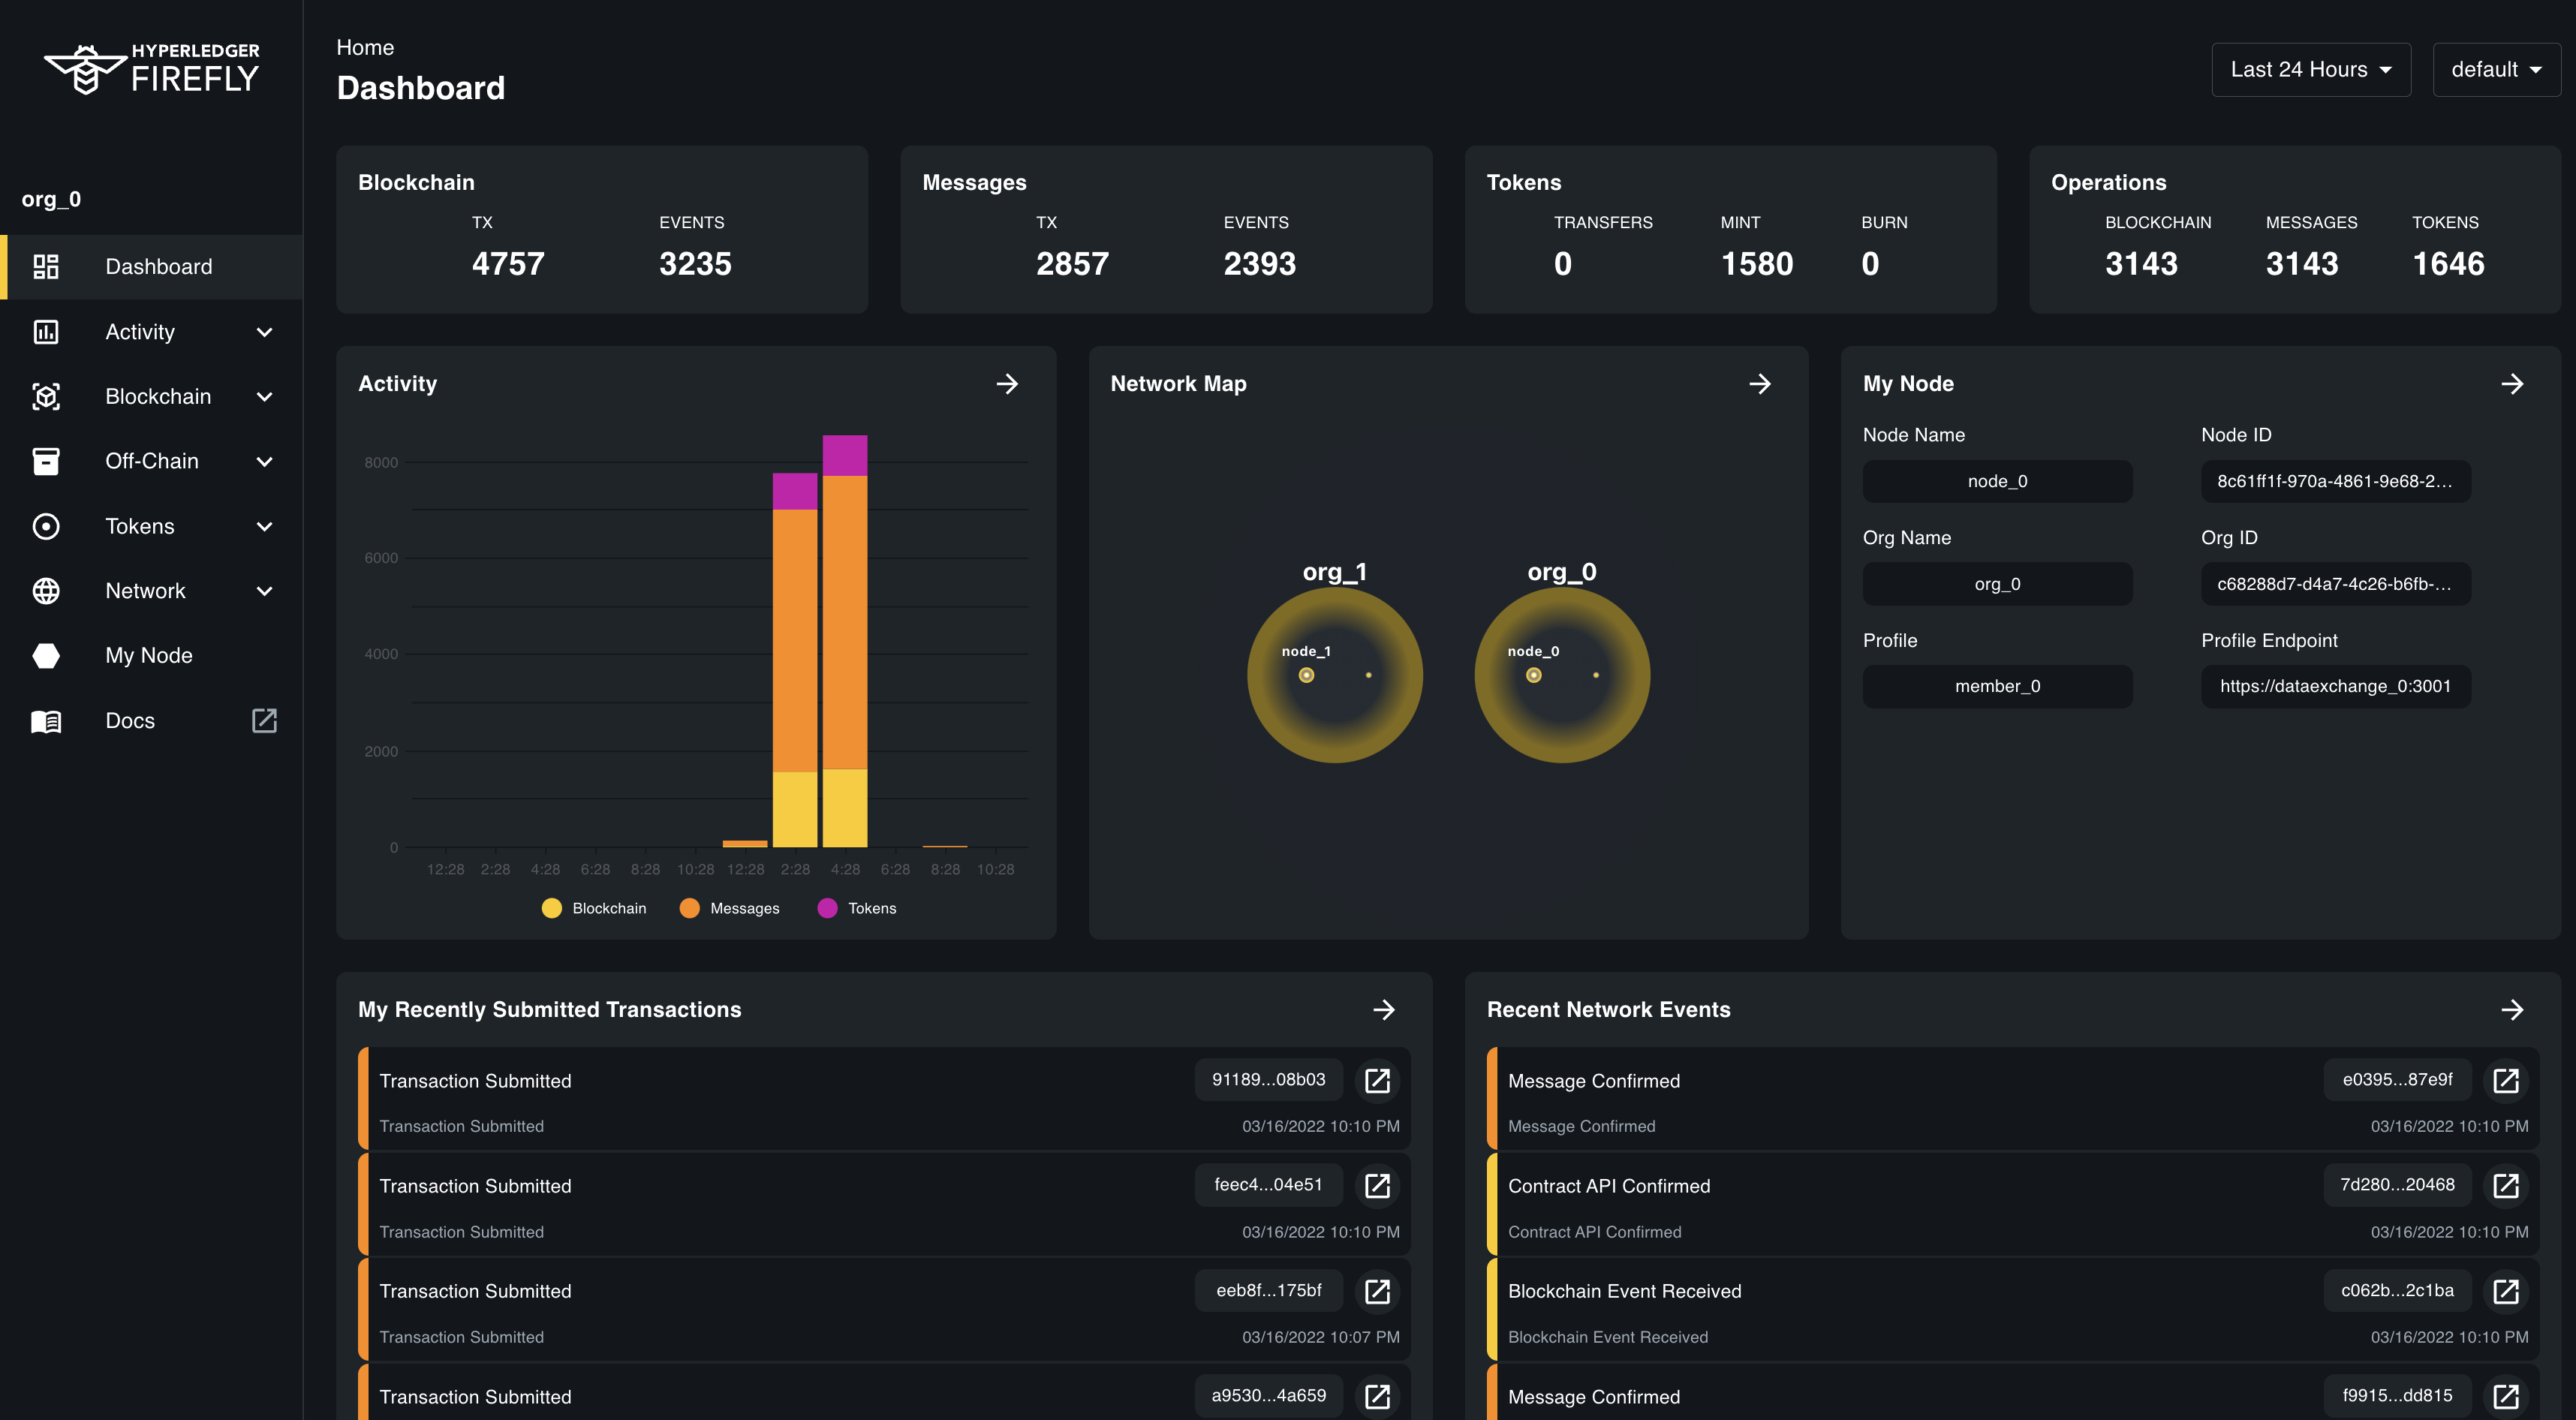Switch to the full Activity view via arrow

coord(1007,383)
